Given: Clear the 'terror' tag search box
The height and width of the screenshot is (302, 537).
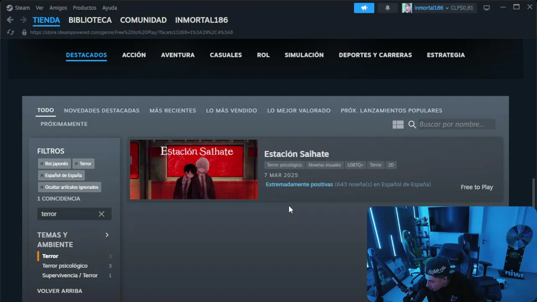Looking at the screenshot, I should pyautogui.click(x=102, y=214).
